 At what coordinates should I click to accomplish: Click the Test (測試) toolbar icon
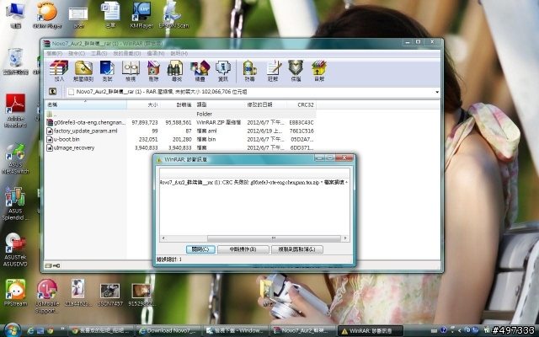[107, 71]
